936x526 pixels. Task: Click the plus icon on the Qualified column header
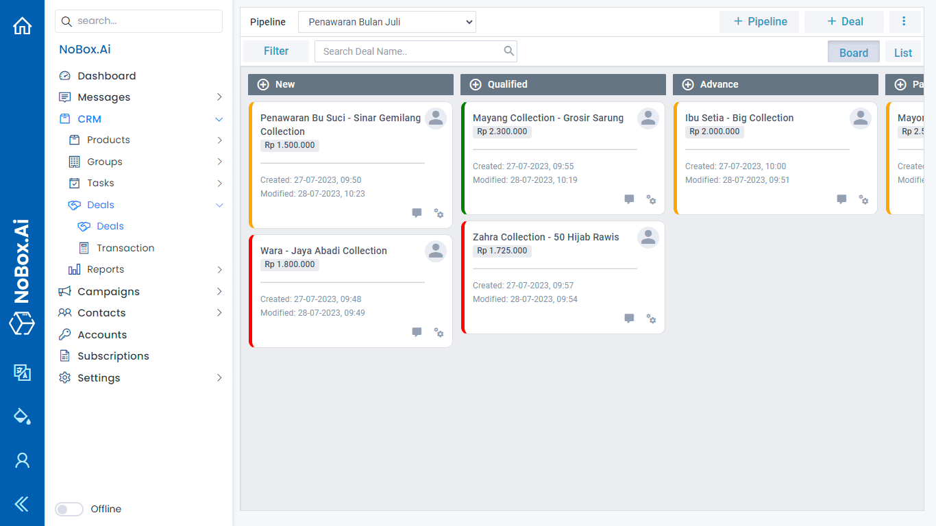tap(476, 84)
